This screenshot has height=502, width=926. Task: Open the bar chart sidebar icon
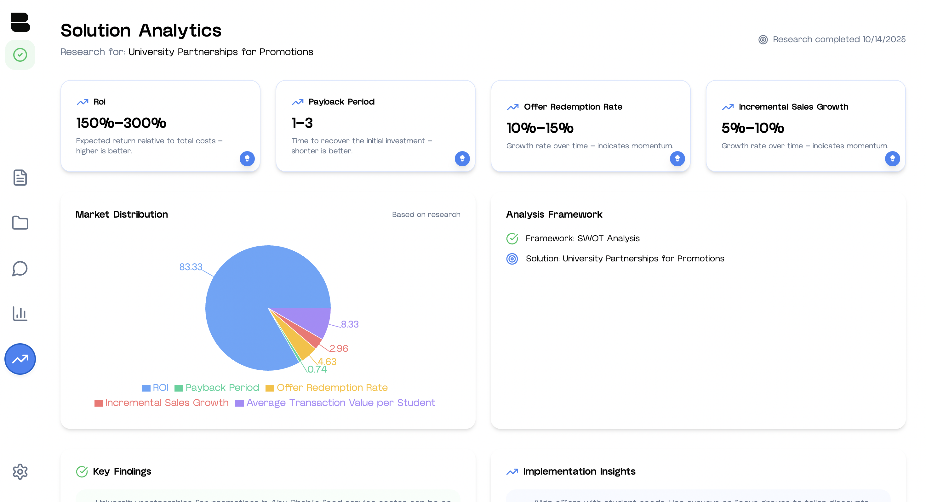coord(20,314)
